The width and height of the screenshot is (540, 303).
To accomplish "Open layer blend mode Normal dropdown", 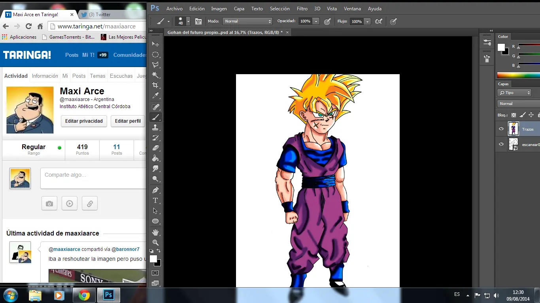I will pos(518,103).
